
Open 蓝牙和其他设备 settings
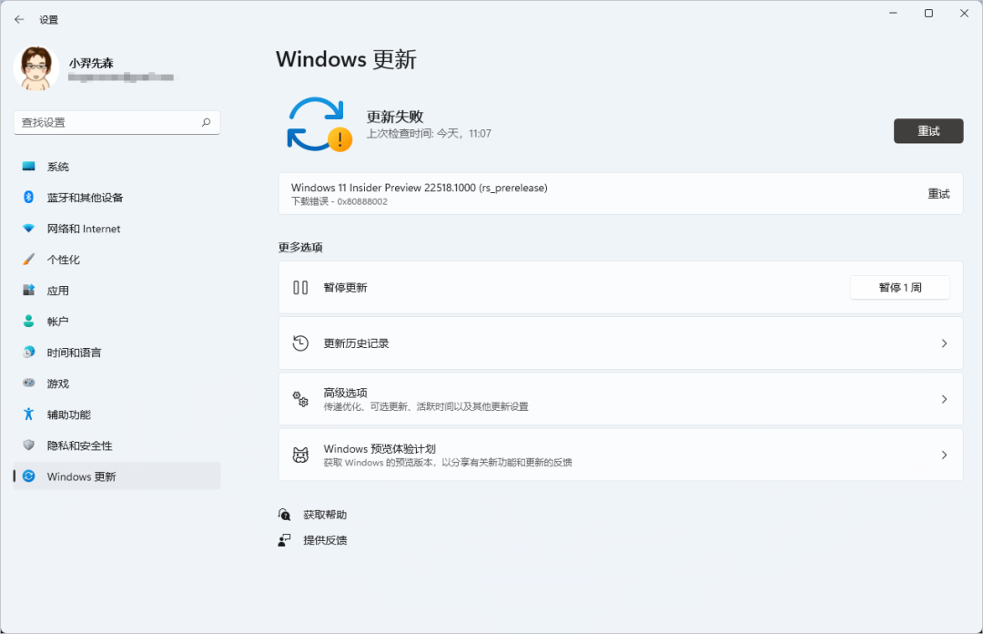point(117,198)
